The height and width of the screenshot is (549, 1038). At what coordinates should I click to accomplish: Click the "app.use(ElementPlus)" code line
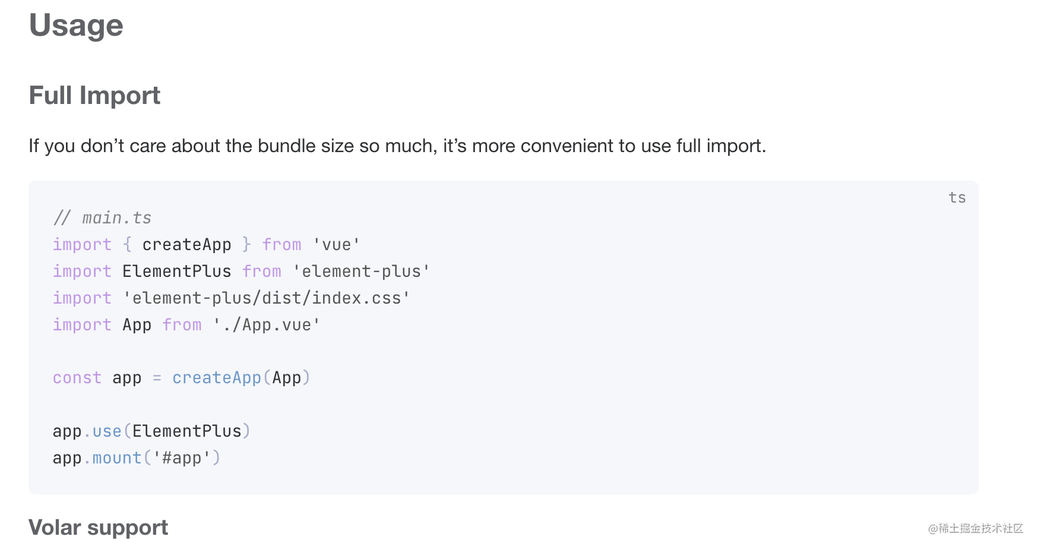click(151, 431)
